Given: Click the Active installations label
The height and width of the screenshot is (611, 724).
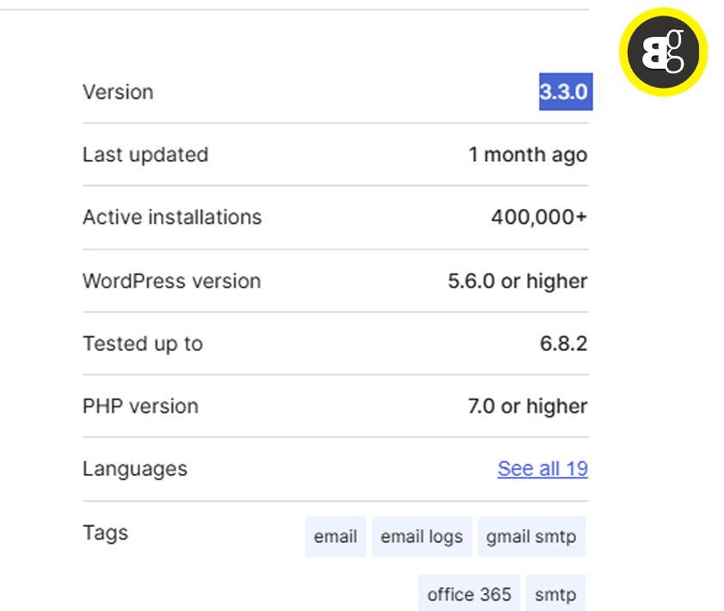Looking at the screenshot, I should point(172,217).
